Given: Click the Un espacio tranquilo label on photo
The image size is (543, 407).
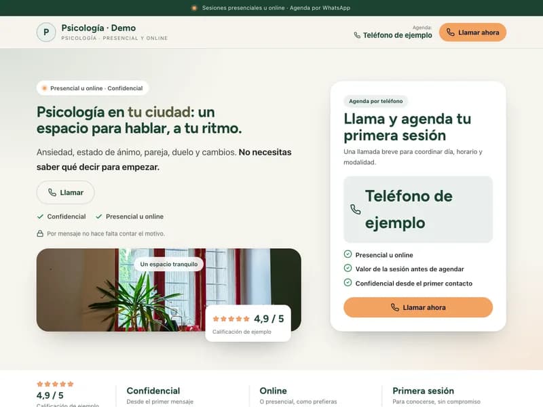Looking at the screenshot, I should [168, 264].
